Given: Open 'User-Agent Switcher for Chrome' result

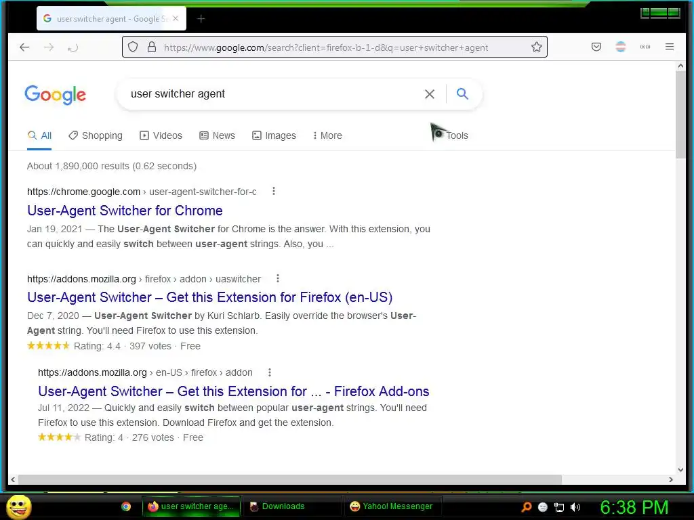Looking at the screenshot, I should click(125, 211).
